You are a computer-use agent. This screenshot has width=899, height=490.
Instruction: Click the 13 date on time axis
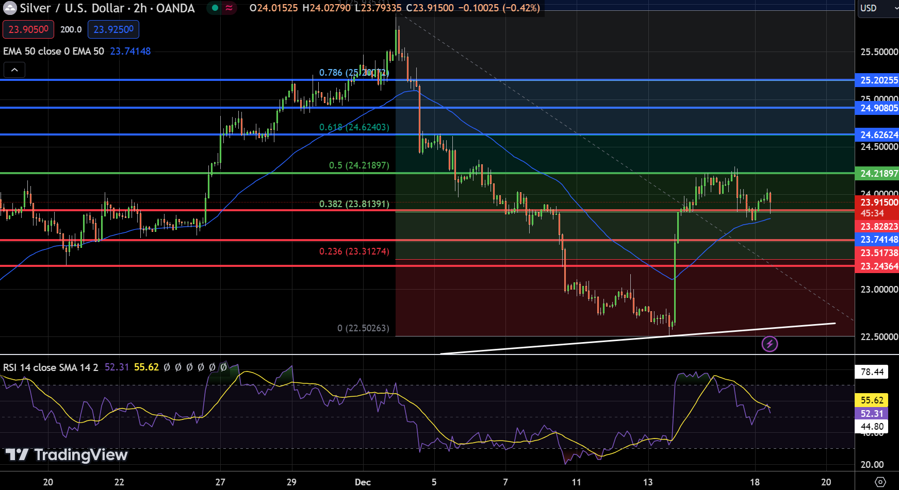coord(648,482)
